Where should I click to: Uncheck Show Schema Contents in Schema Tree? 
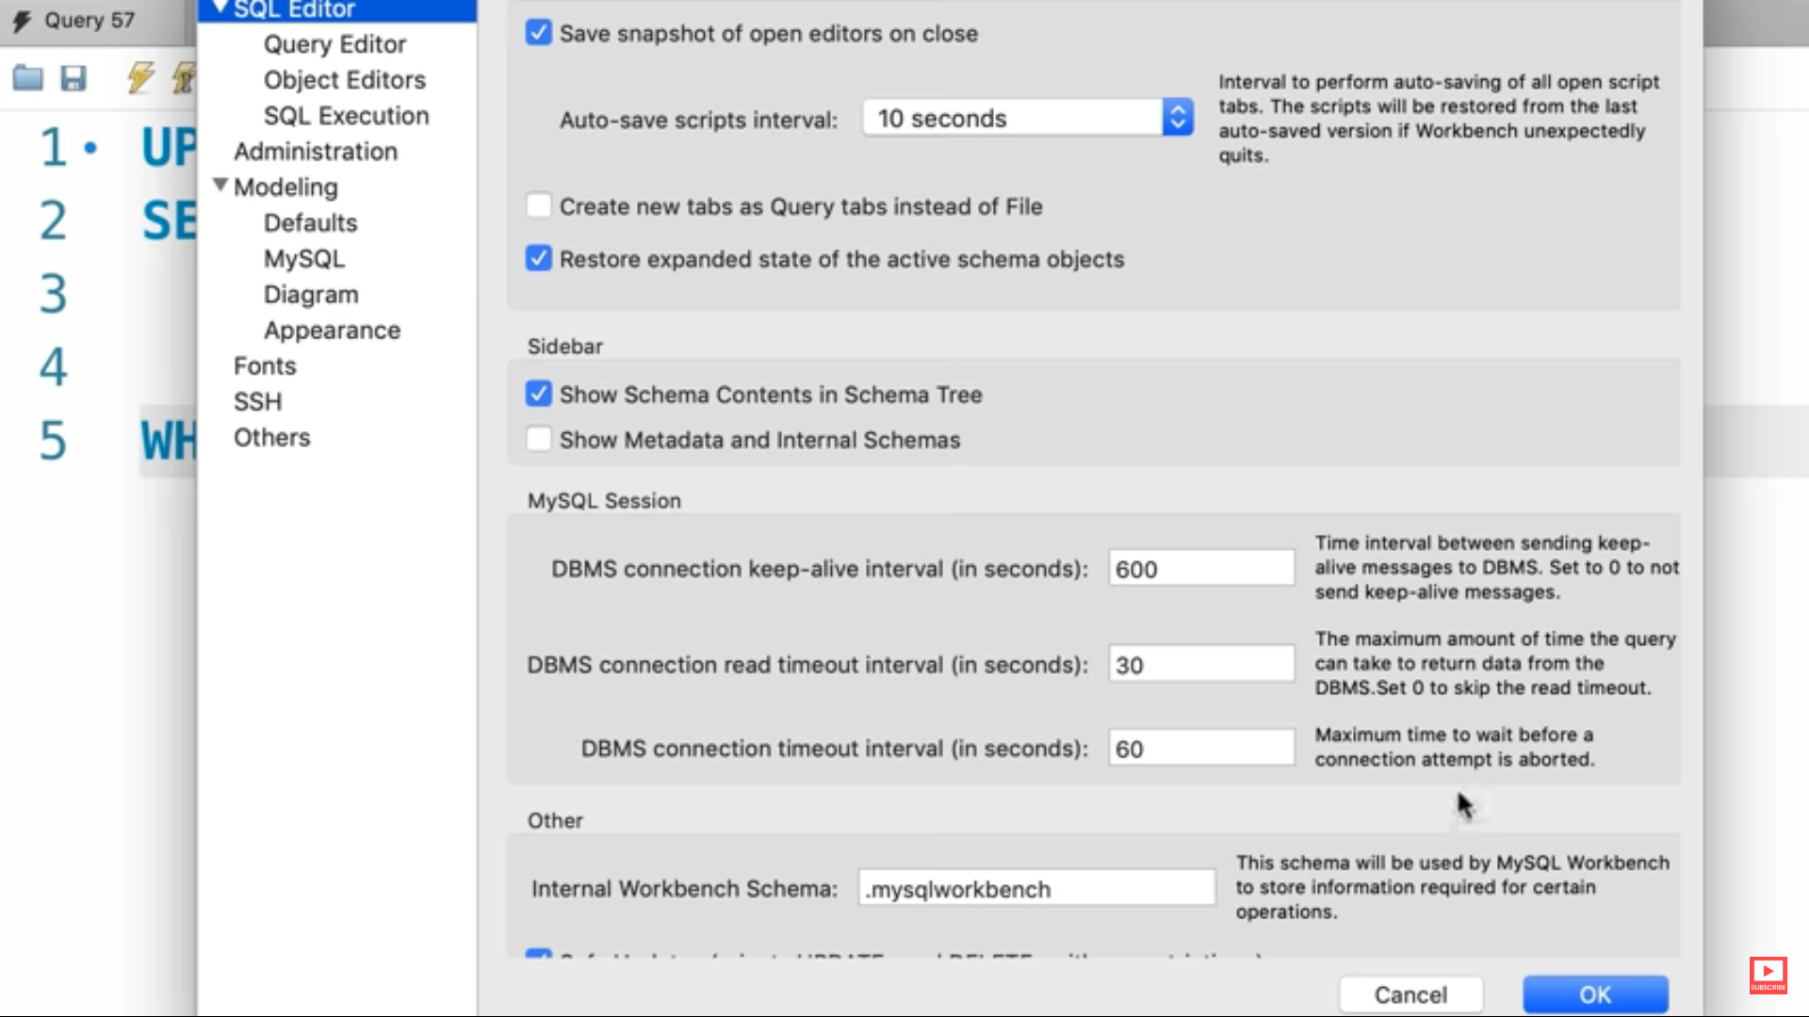pos(538,394)
